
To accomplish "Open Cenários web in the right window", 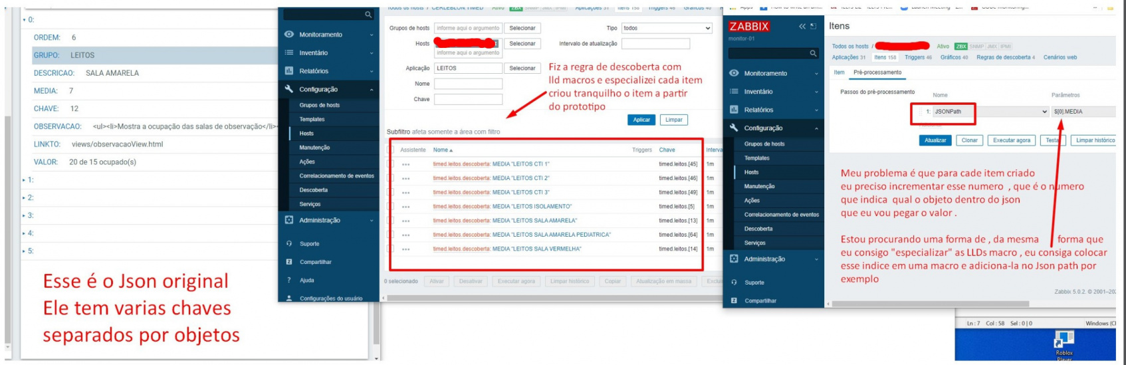I will click(x=1060, y=57).
